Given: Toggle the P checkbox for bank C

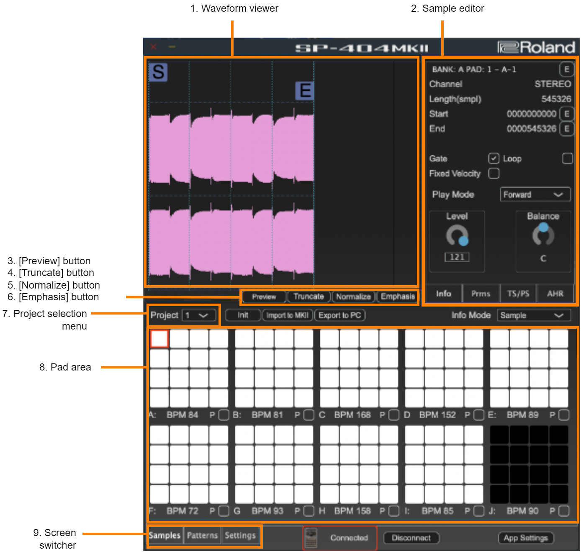Looking at the screenshot, I should [394, 415].
